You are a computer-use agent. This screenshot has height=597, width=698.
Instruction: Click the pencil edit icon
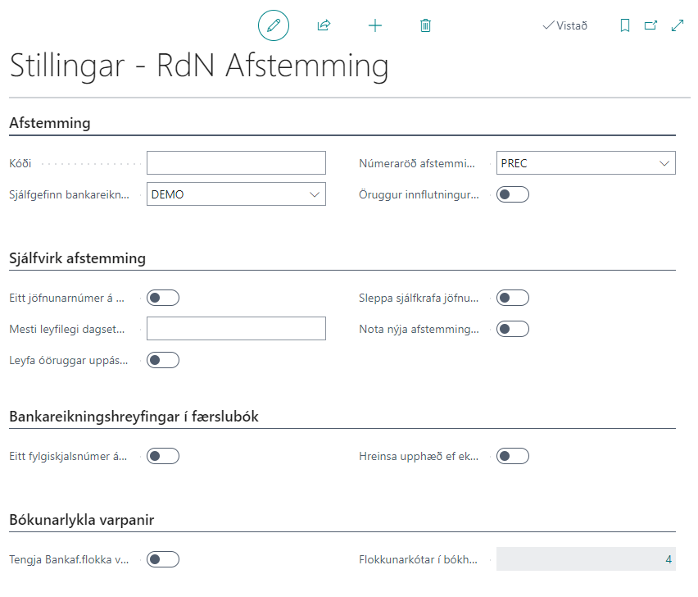pos(274,25)
